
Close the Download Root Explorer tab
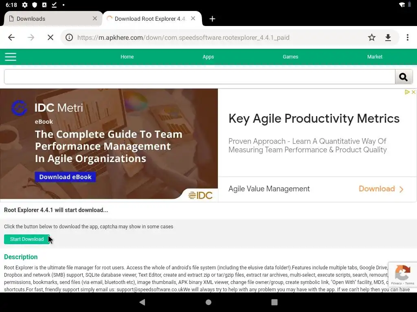point(193,18)
